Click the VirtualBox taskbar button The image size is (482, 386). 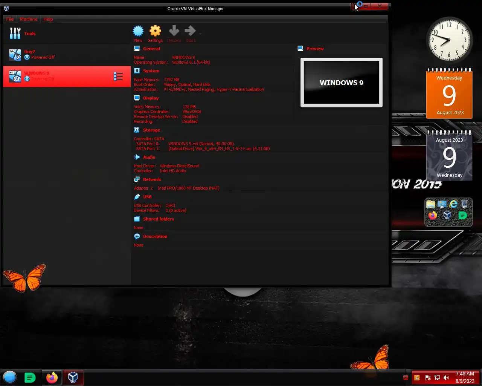coord(73,377)
